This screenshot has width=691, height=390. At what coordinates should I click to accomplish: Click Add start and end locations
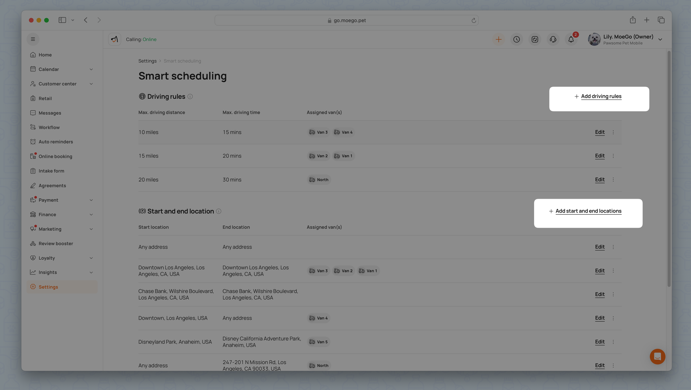tap(588, 211)
